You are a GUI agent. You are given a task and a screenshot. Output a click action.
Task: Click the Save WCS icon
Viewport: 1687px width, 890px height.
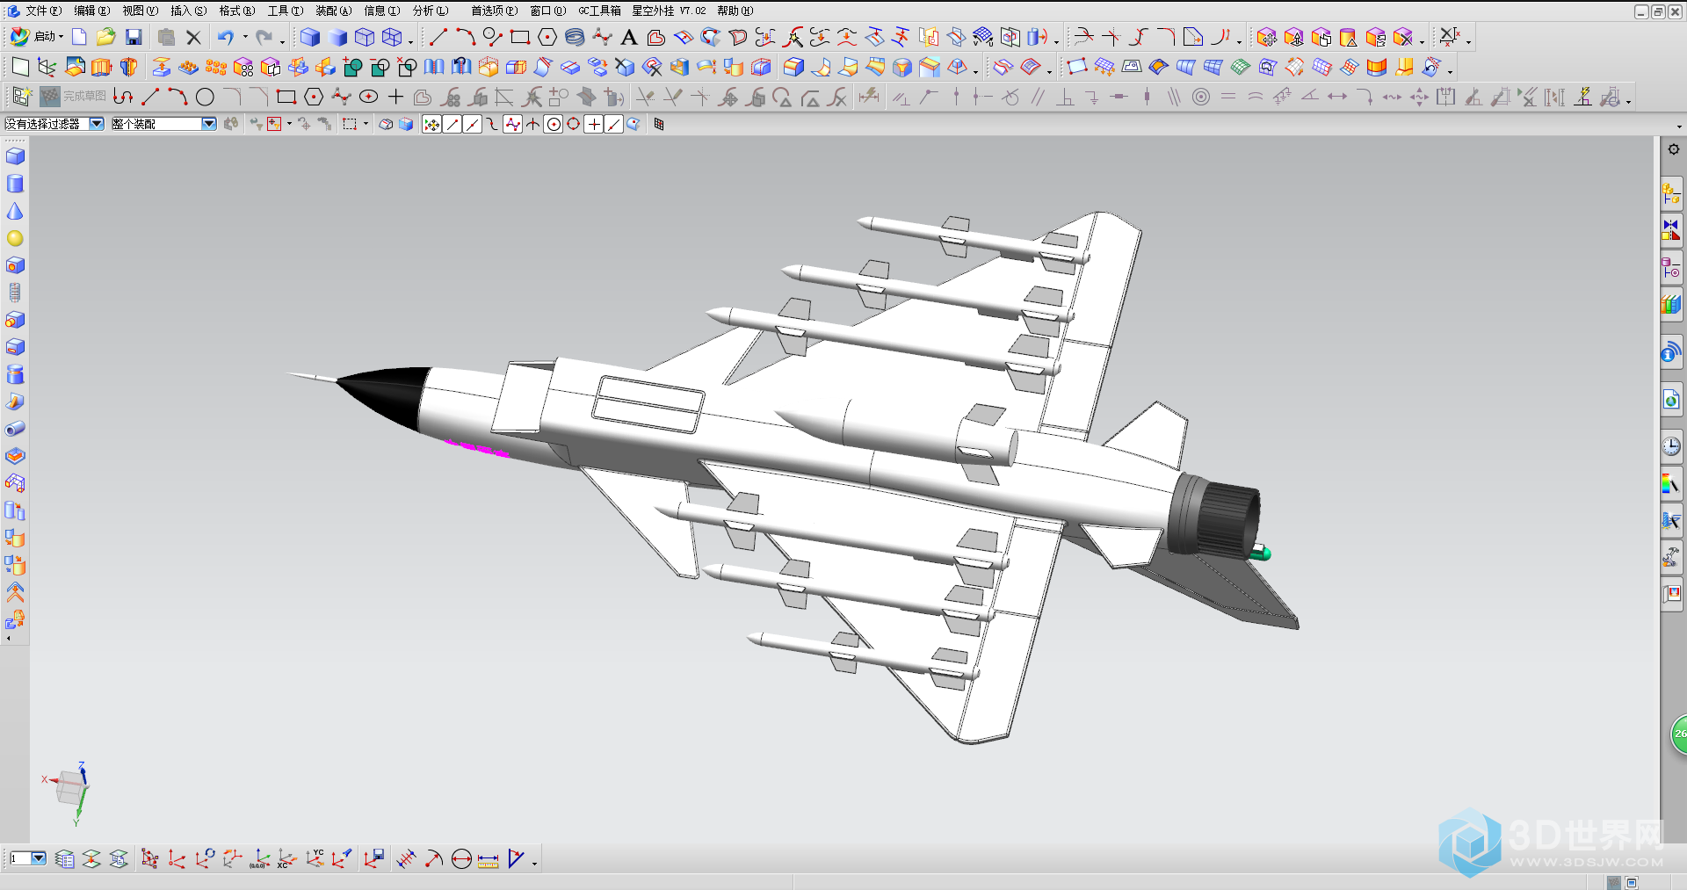pos(374,858)
